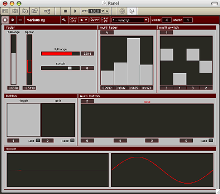
Task: Click the multi fader value 0.4173
Action: pyautogui.click(x=146, y=88)
